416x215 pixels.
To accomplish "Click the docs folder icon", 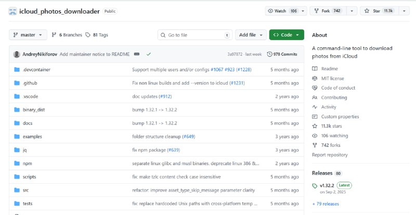I will point(17,123).
